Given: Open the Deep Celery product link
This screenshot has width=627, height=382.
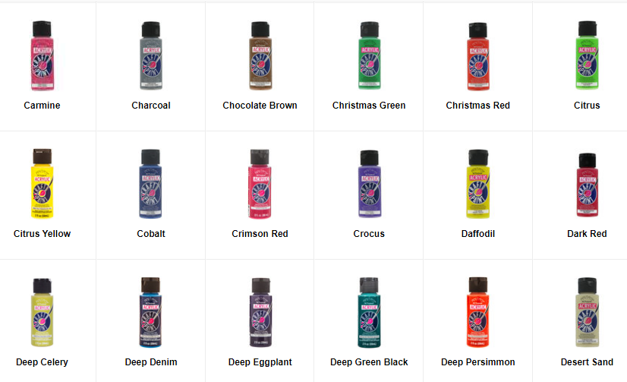Looking at the screenshot, I should [42, 362].
